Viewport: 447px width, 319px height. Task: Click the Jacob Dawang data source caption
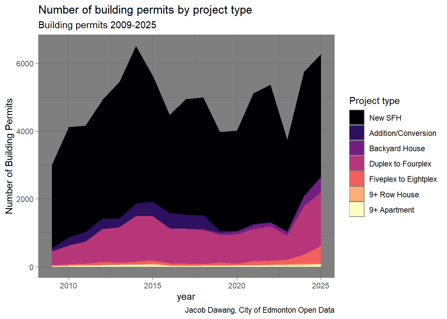(x=259, y=310)
